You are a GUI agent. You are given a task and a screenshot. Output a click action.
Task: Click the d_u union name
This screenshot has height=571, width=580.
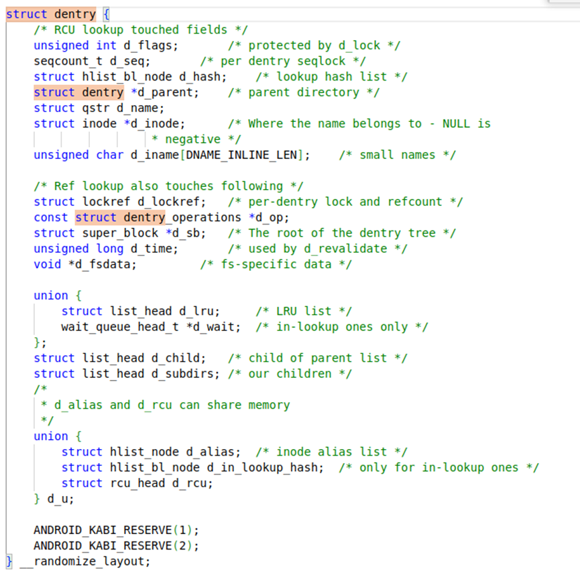click(58, 499)
